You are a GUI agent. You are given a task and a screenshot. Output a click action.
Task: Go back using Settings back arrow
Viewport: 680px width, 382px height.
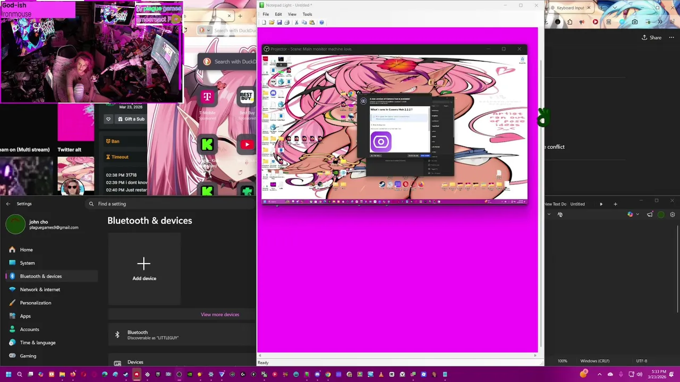(x=8, y=204)
